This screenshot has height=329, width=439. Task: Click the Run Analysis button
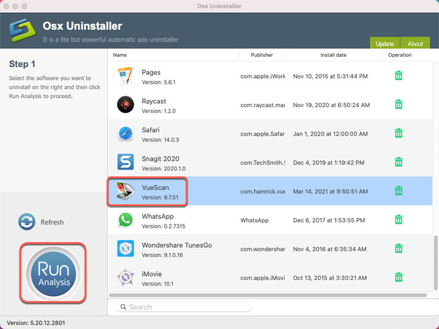click(x=53, y=274)
